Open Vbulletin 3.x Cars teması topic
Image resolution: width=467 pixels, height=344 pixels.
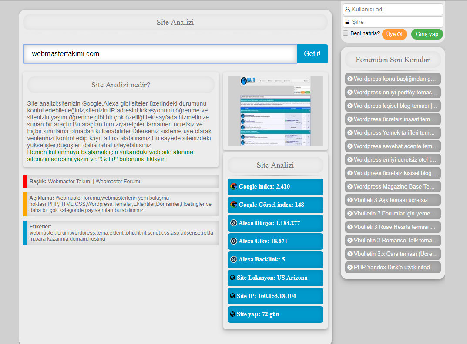[393, 254]
